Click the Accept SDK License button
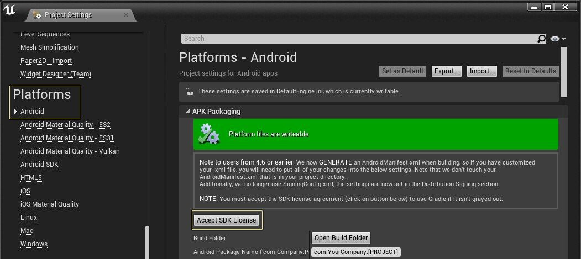This screenshot has width=581, height=259. tap(227, 220)
